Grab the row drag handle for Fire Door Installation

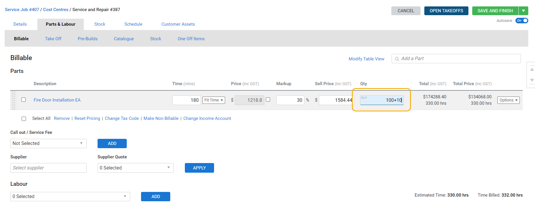click(13, 100)
